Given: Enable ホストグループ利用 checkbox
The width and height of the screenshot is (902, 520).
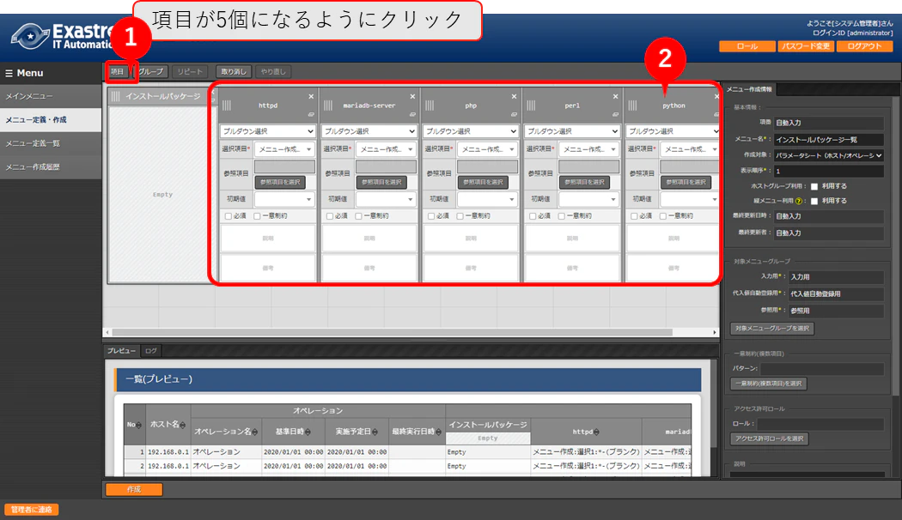Looking at the screenshot, I should pos(814,187).
